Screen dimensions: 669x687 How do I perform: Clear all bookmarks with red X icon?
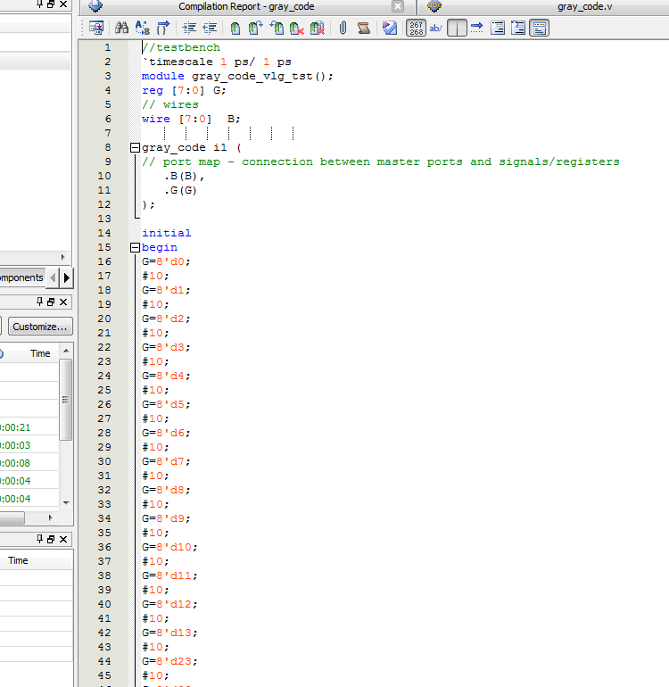(x=296, y=29)
